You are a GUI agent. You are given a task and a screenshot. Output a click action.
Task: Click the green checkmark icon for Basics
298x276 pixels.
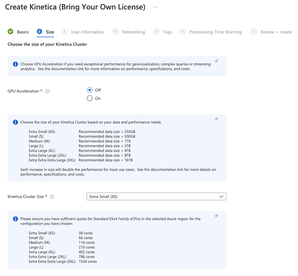pyautogui.click(x=10, y=32)
